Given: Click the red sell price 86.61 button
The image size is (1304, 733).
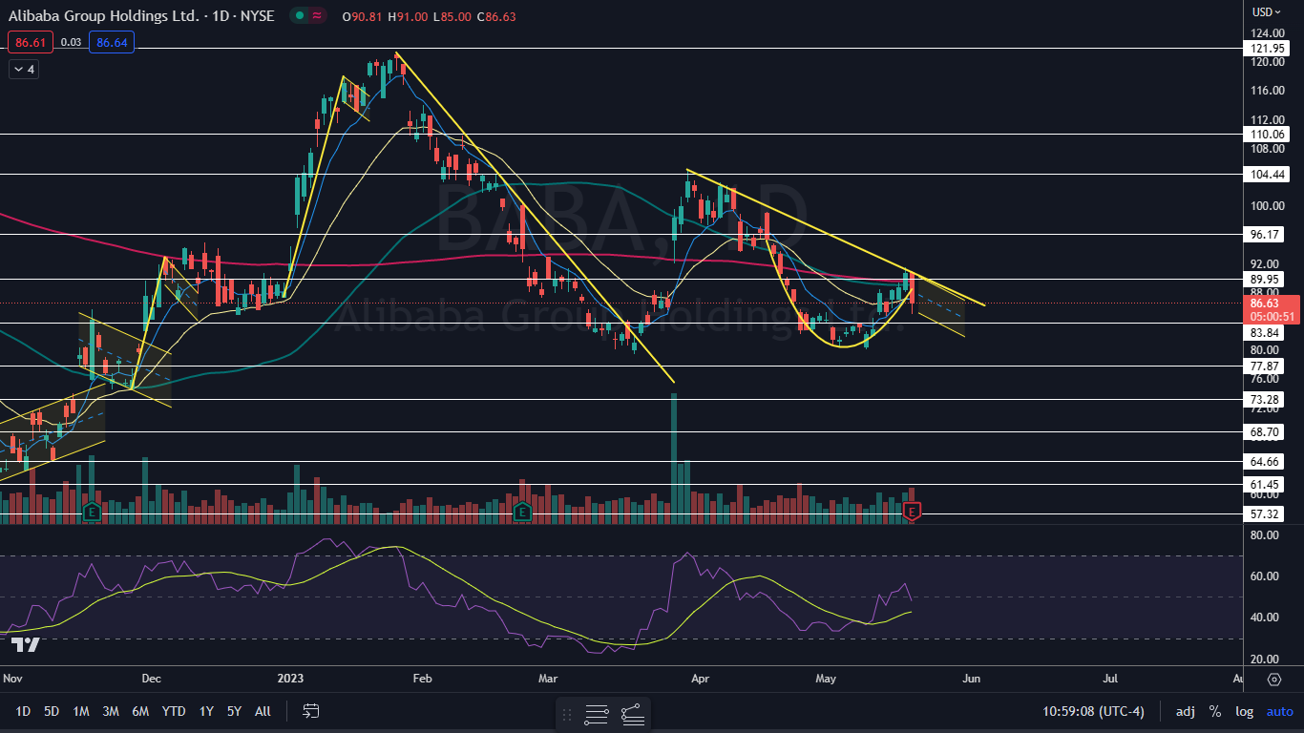Looking at the screenshot, I should point(31,42).
